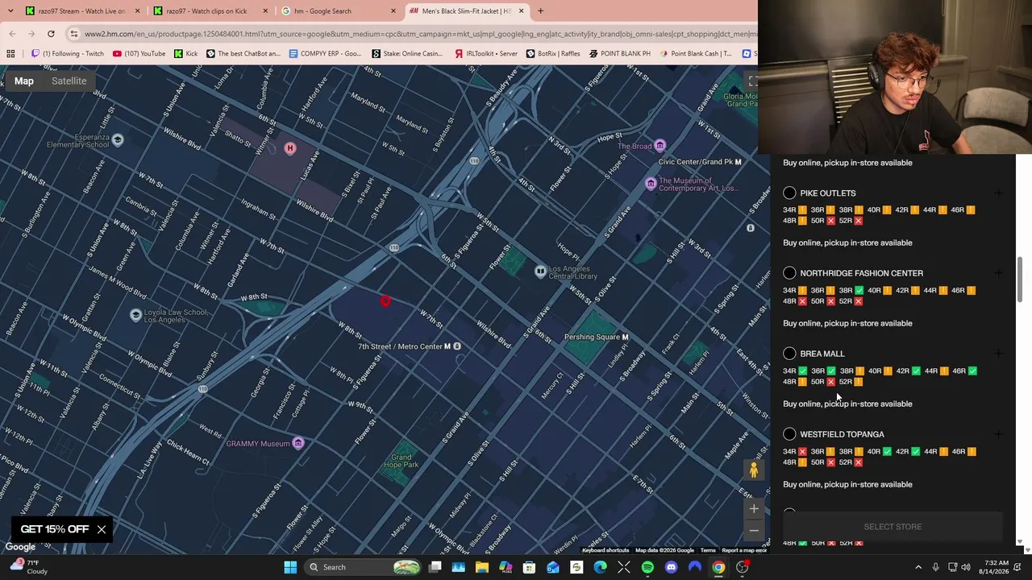1032x580 pixels.
Task: Close the hm - Google Search tab
Action: [x=393, y=10]
